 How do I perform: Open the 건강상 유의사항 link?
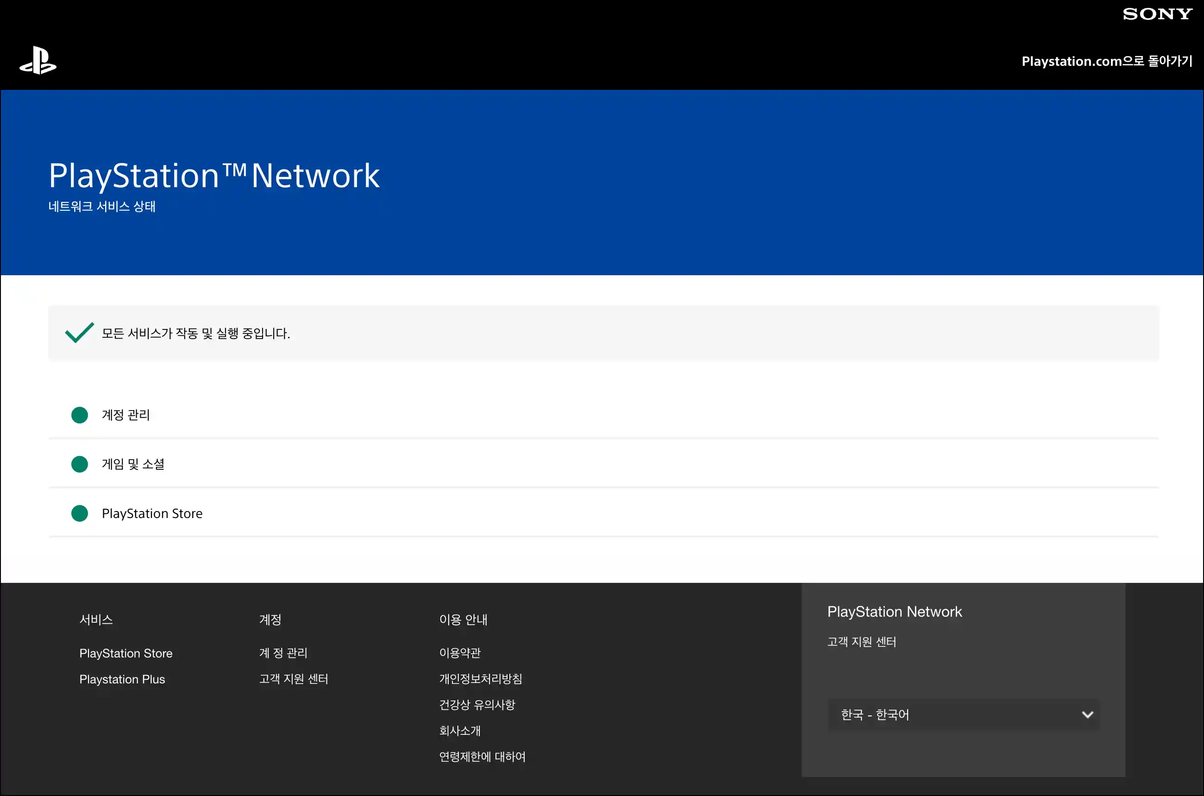click(x=477, y=704)
